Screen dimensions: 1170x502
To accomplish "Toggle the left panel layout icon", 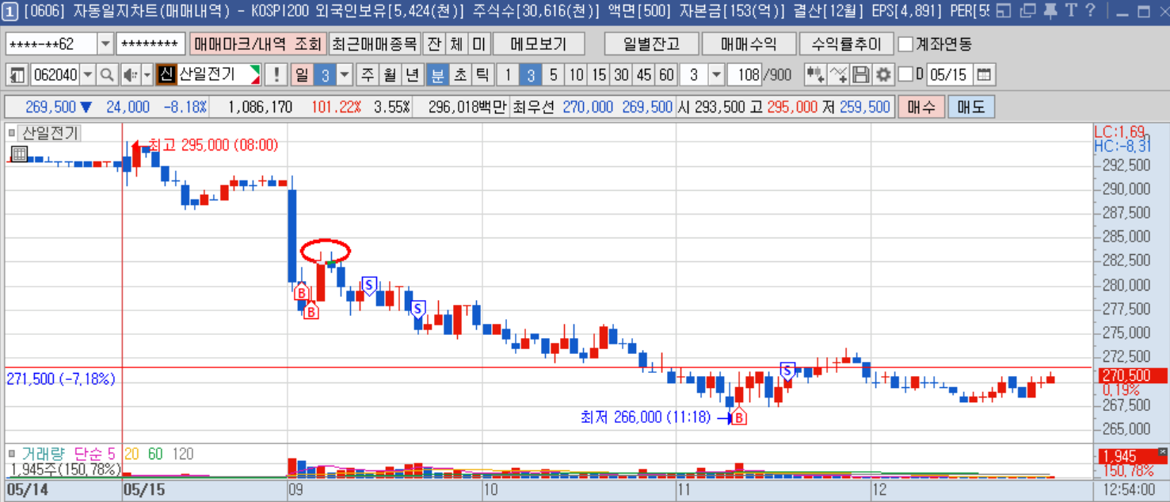I will click(x=17, y=75).
